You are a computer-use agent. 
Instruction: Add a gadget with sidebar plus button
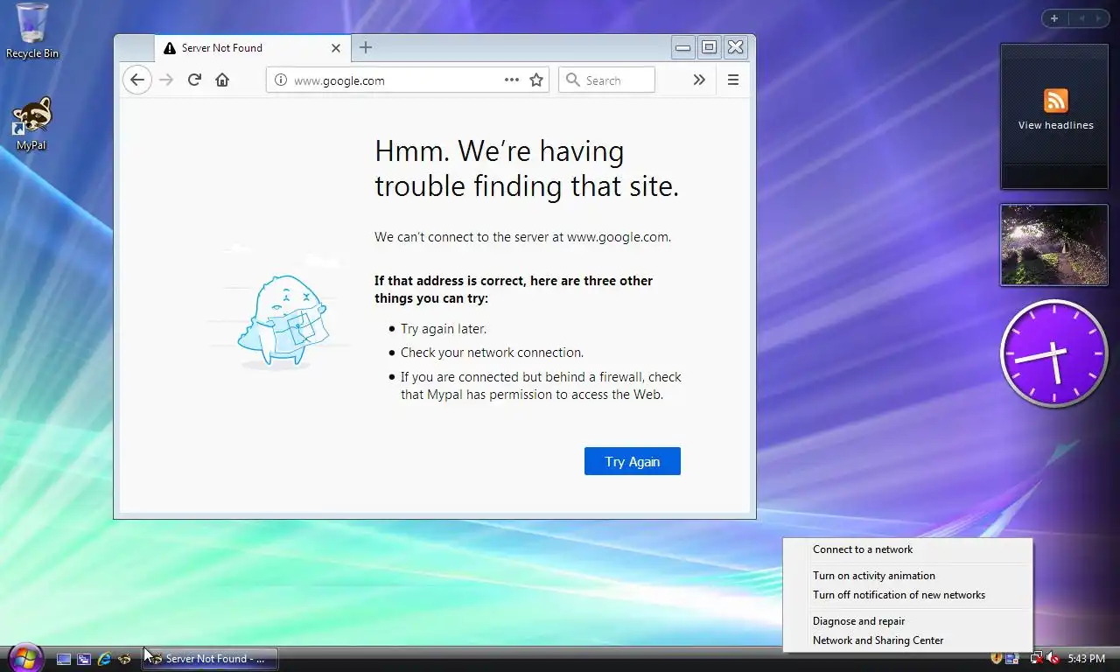[x=1054, y=18]
